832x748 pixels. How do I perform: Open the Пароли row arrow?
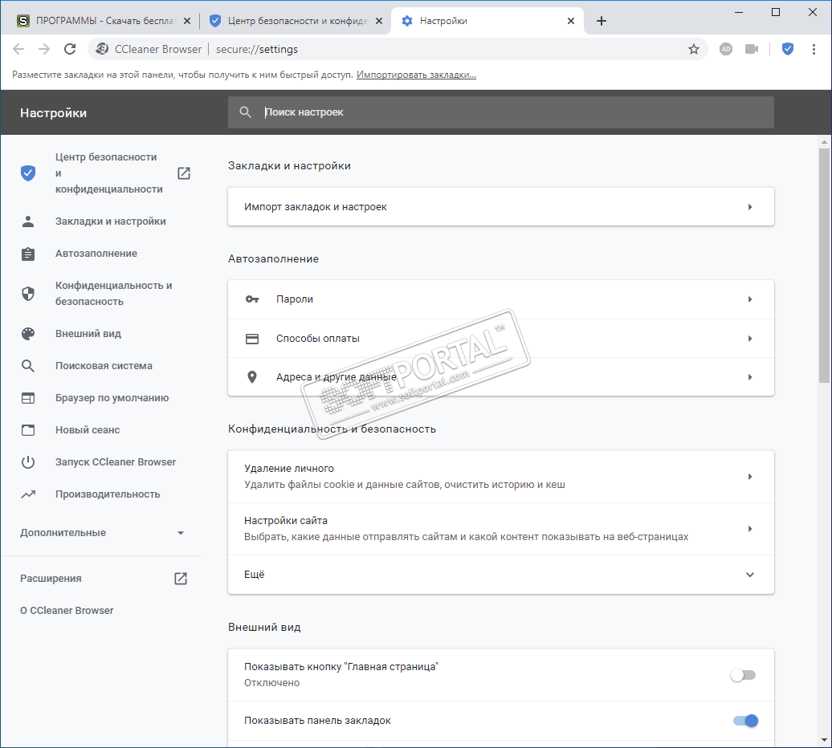750,299
